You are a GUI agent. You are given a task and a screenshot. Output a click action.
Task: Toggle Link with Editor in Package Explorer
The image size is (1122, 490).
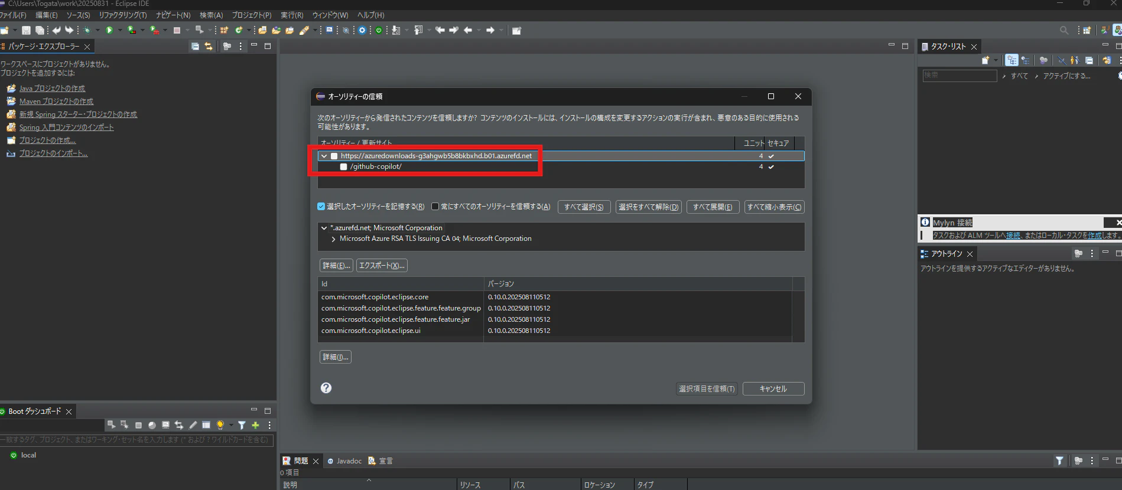(209, 46)
